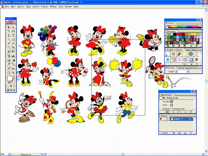208x156 pixels.
Task: Click Default Fill and Stroke icon
Action: point(8,82)
